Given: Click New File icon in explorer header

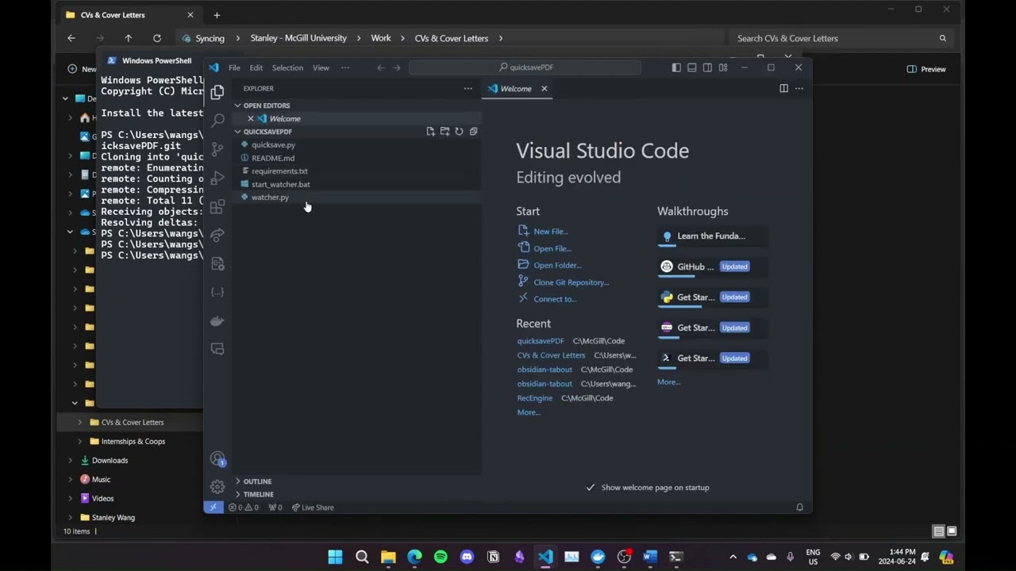Looking at the screenshot, I should coord(430,132).
